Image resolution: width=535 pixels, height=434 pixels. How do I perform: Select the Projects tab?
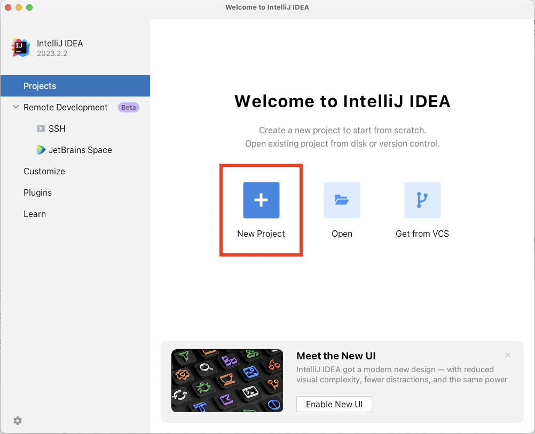tap(75, 86)
